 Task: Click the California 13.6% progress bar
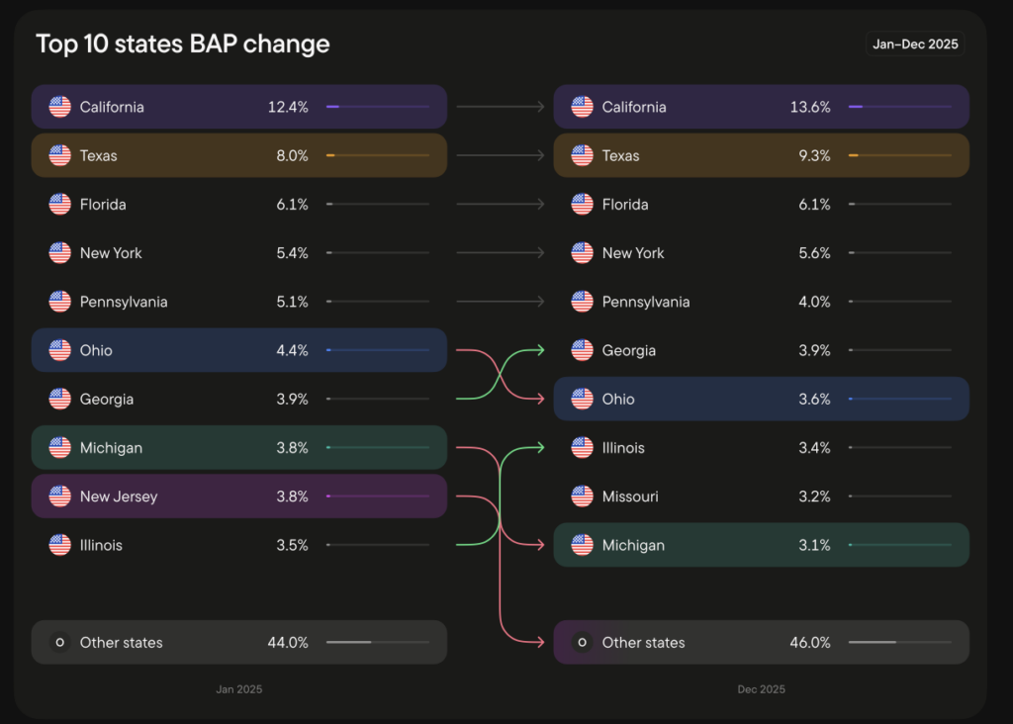coord(899,107)
